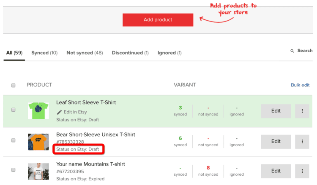Click the red Add product button
Viewport: 317px width, 185px height.
(x=158, y=20)
